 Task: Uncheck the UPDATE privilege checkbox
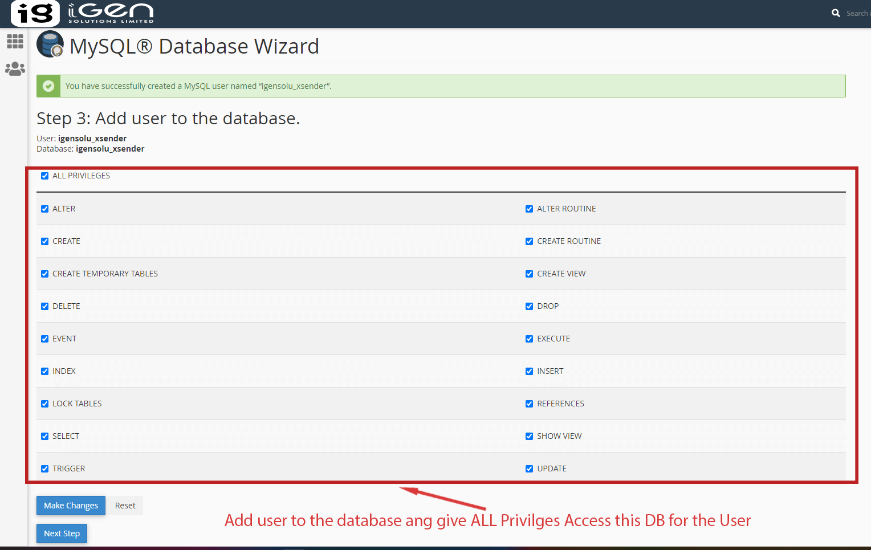click(x=530, y=469)
